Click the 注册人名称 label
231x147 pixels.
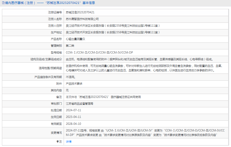pos(55,19)
